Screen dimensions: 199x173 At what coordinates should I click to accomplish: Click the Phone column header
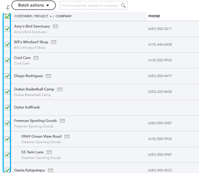point(154,16)
